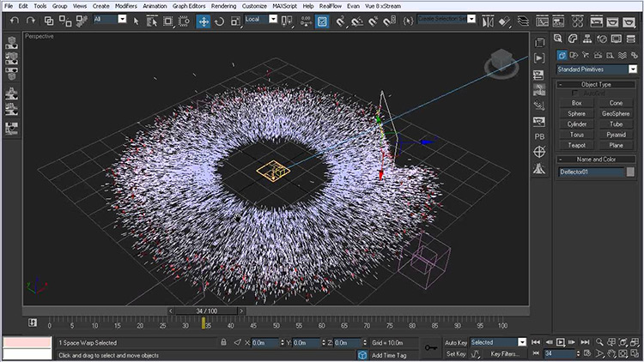This screenshot has height=362, width=644.
Task: Click the X coordinate input field
Action: tap(265, 343)
